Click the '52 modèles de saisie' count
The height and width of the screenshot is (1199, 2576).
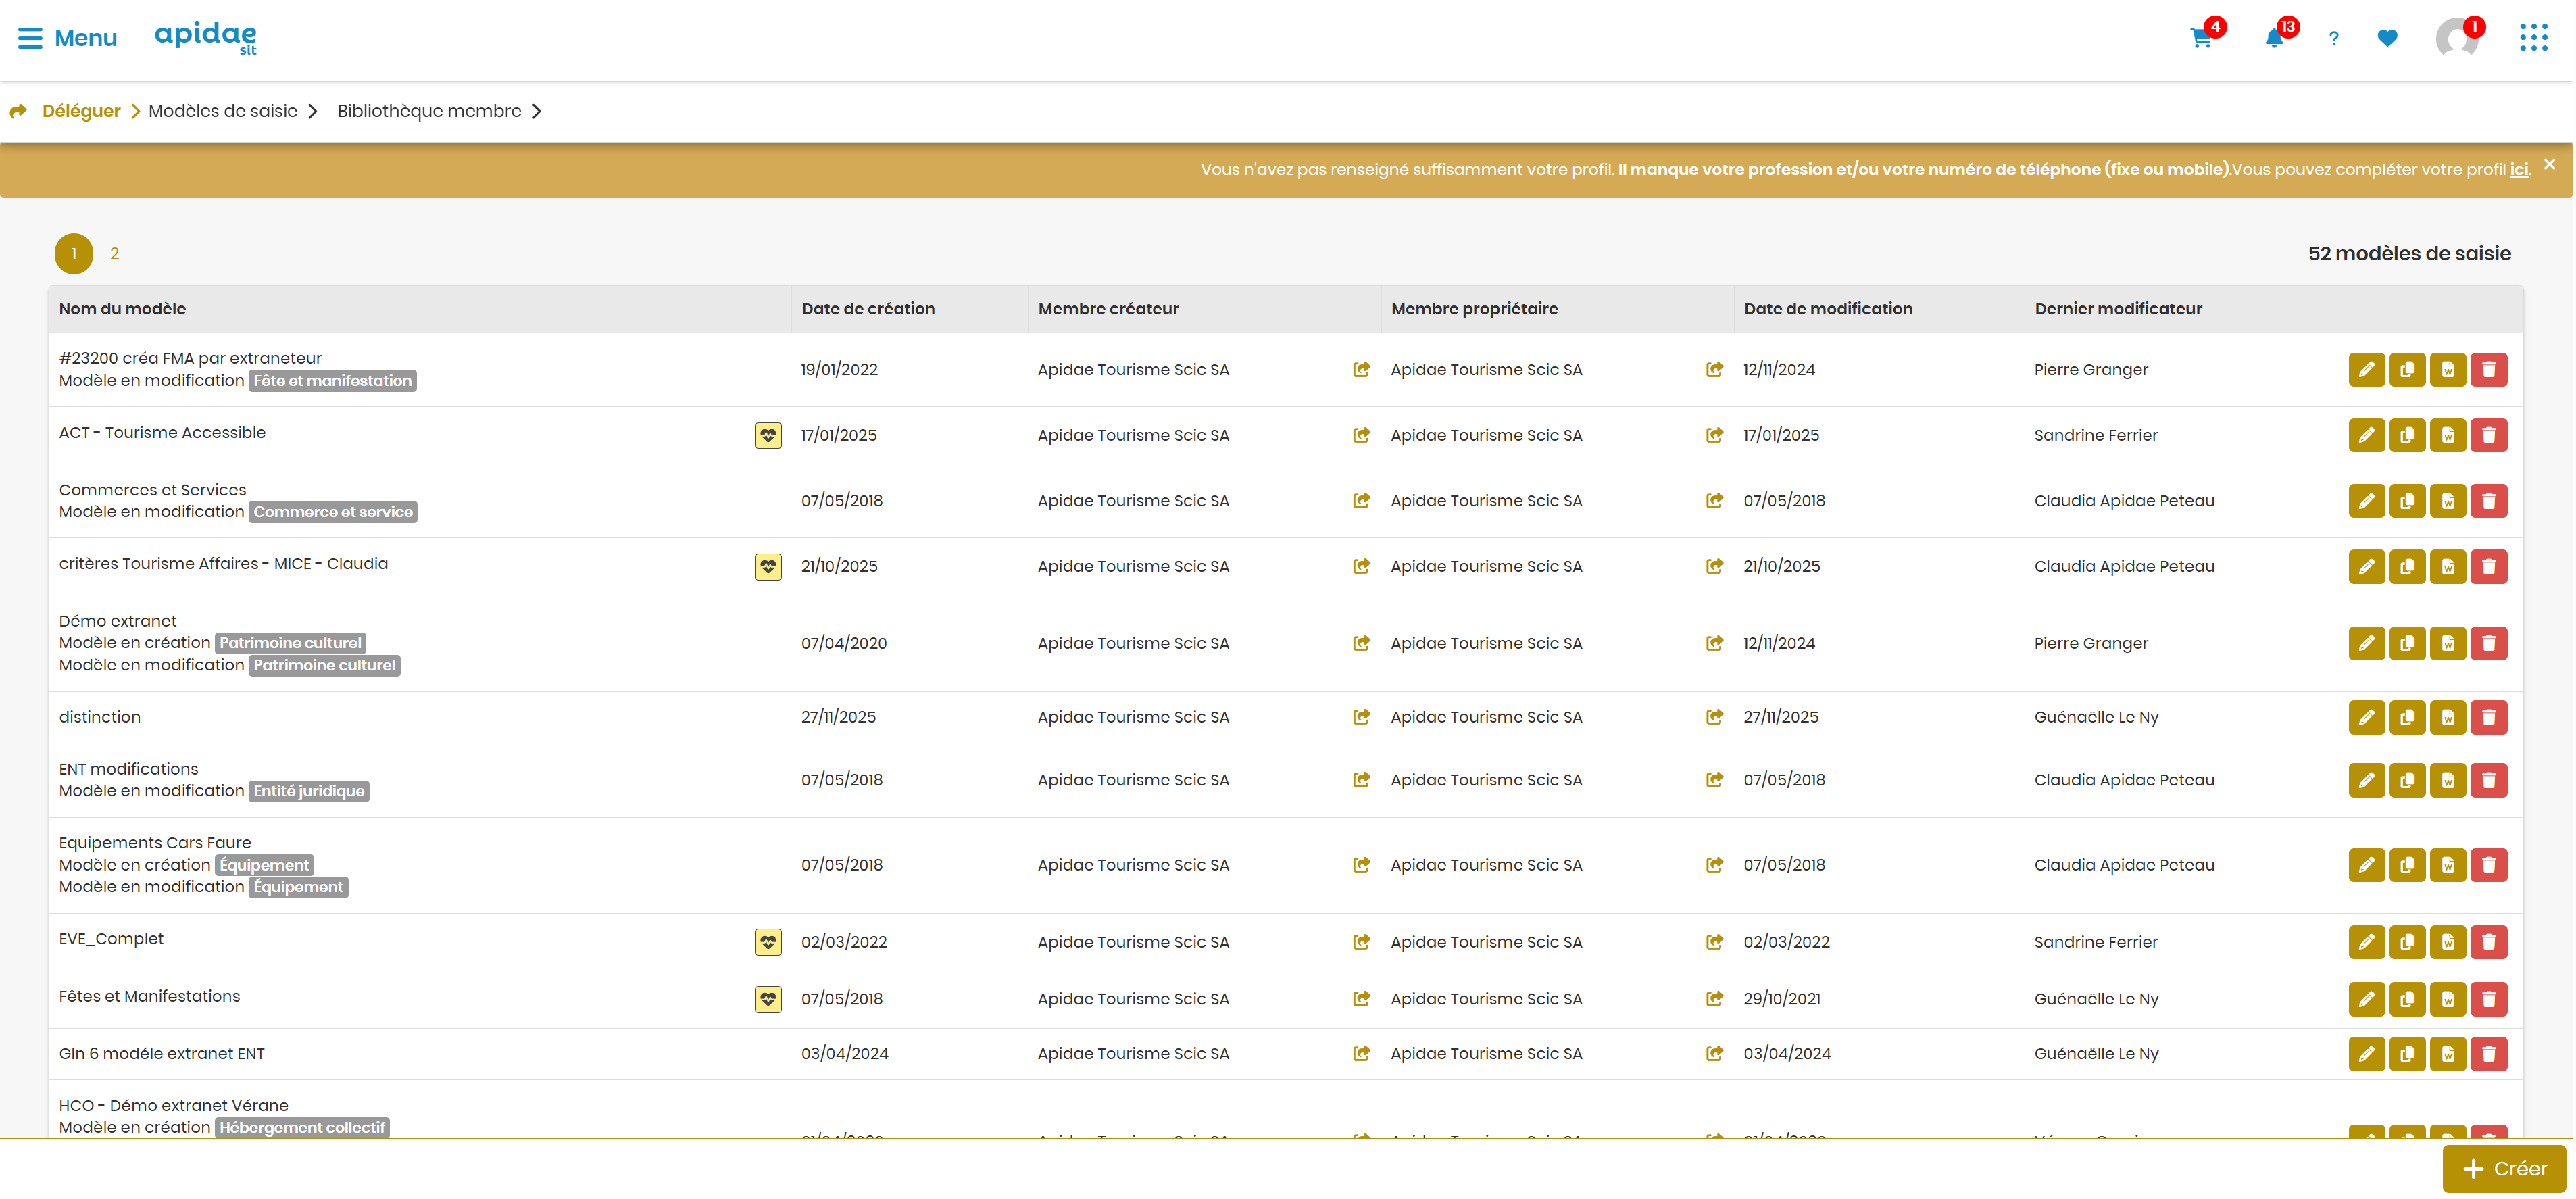(2409, 253)
